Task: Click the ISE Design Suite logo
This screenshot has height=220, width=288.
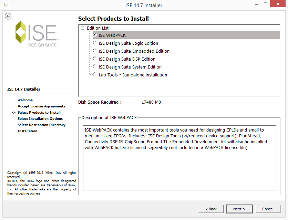Action: click(37, 34)
